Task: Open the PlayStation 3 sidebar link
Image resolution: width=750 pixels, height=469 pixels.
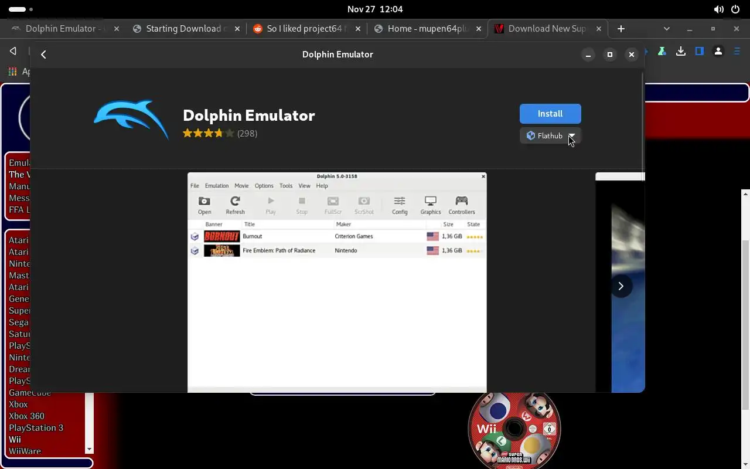Action: coord(36,428)
